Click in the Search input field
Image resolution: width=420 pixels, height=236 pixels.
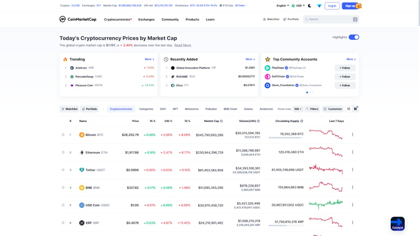click(x=331, y=19)
